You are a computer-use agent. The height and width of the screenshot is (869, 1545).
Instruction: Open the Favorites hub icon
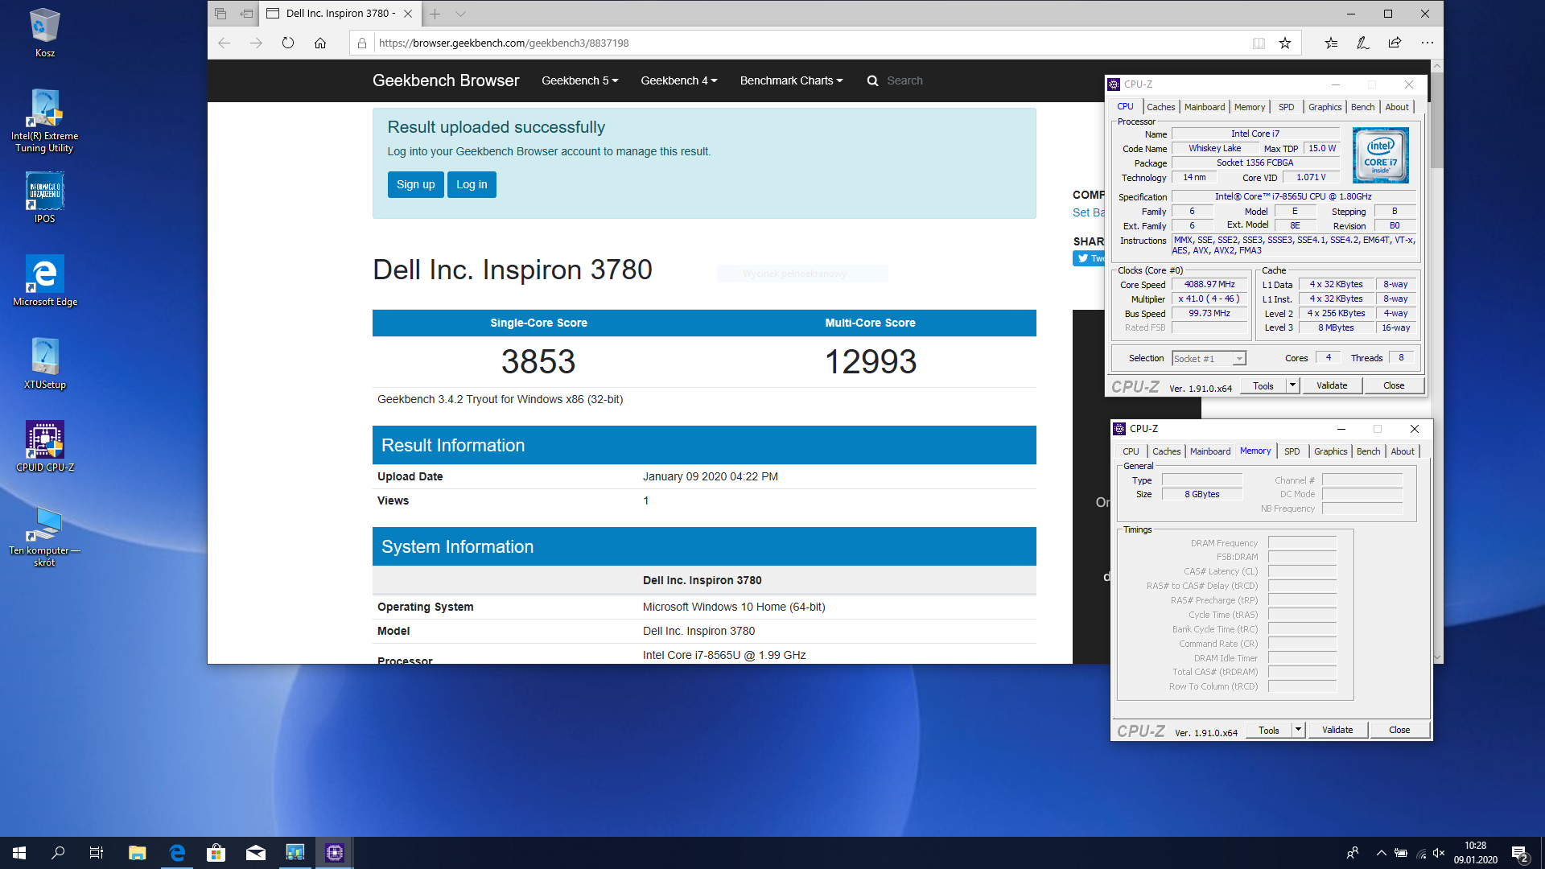point(1331,43)
